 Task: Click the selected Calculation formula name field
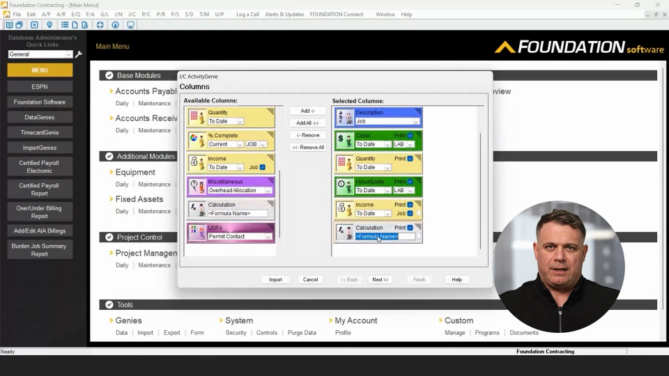tap(385, 236)
